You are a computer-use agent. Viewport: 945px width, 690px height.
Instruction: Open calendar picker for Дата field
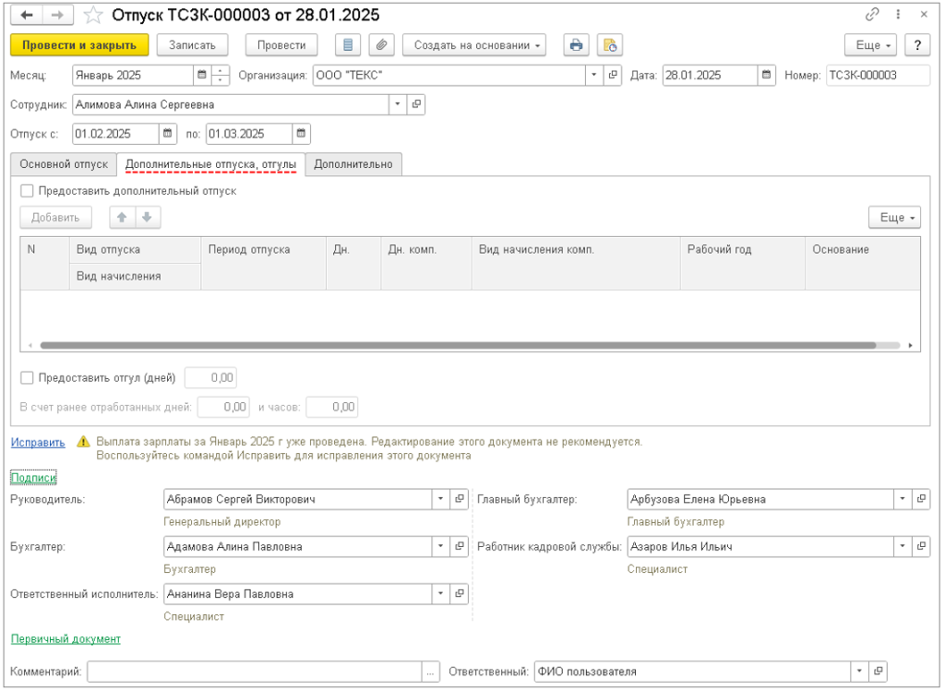pyautogui.click(x=766, y=76)
